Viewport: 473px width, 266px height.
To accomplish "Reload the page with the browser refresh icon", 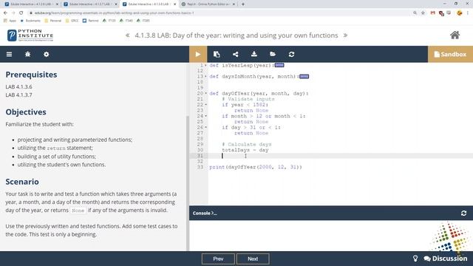I will coord(21,13).
